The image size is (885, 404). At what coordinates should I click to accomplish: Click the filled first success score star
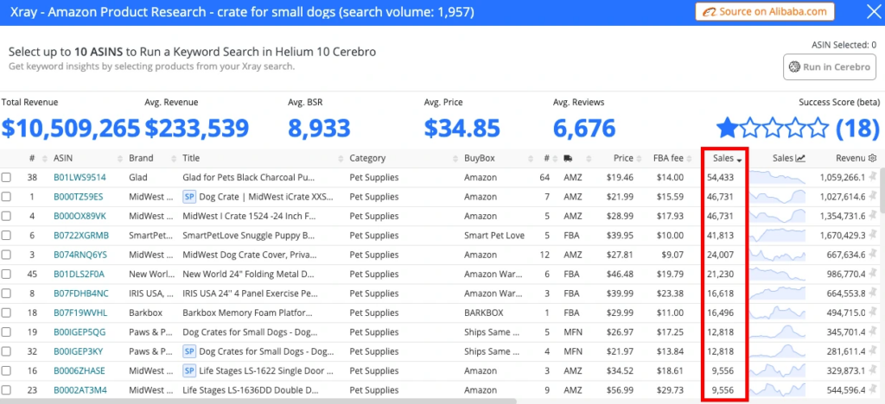[x=728, y=129]
